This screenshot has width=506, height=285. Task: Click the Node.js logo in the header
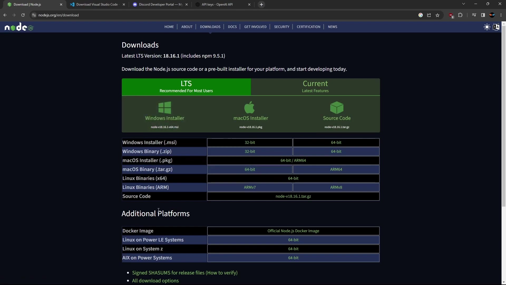(x=19, y=27)
